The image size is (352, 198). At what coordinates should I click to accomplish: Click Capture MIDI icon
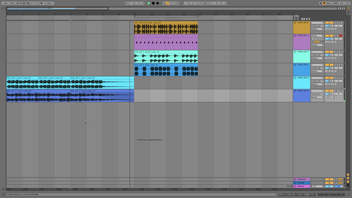[174, 3]
